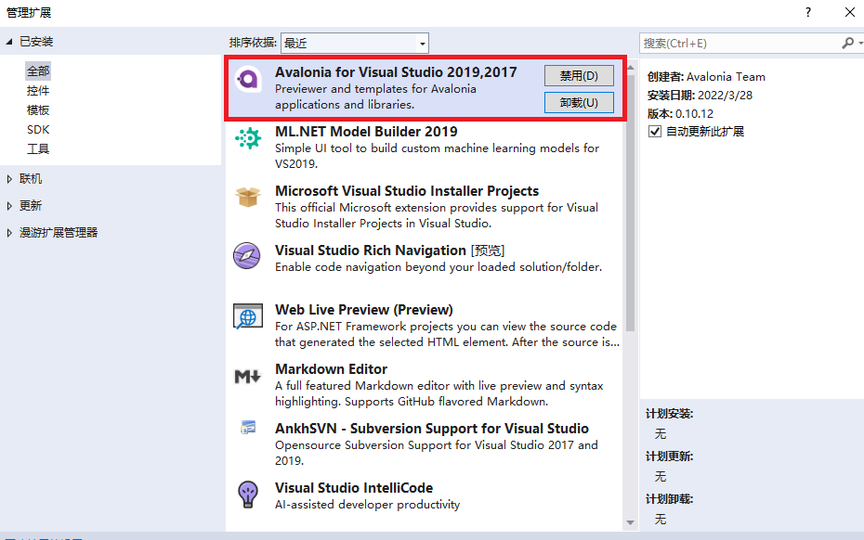
Task: Click the 禁用(D) button
Action: (x=579, y=76)
